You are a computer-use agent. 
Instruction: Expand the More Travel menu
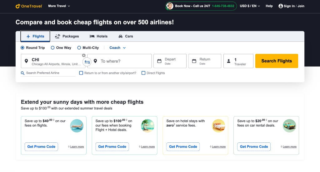click(59, 6)
